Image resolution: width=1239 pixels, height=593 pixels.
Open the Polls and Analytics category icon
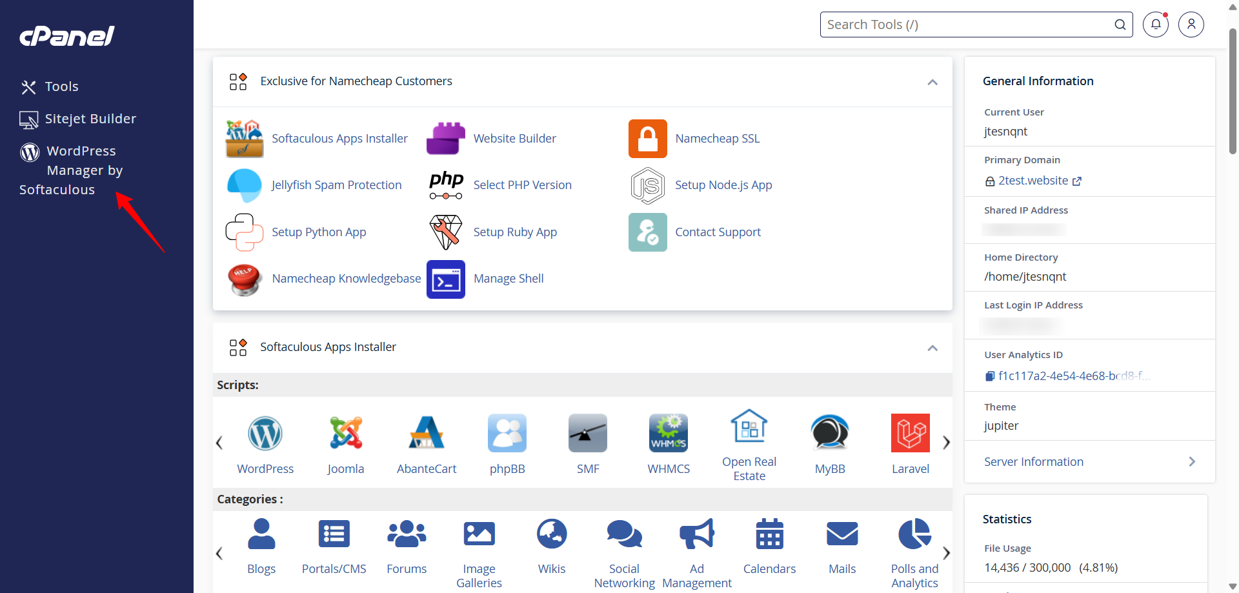pos(915,534)
